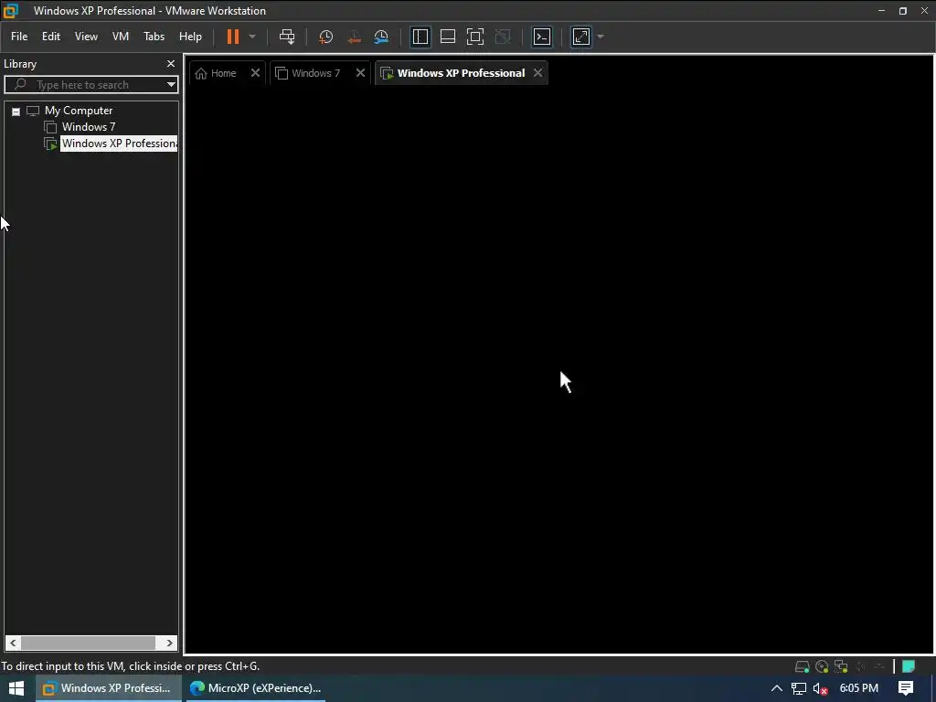Open the Help menu

click(190, 37)
